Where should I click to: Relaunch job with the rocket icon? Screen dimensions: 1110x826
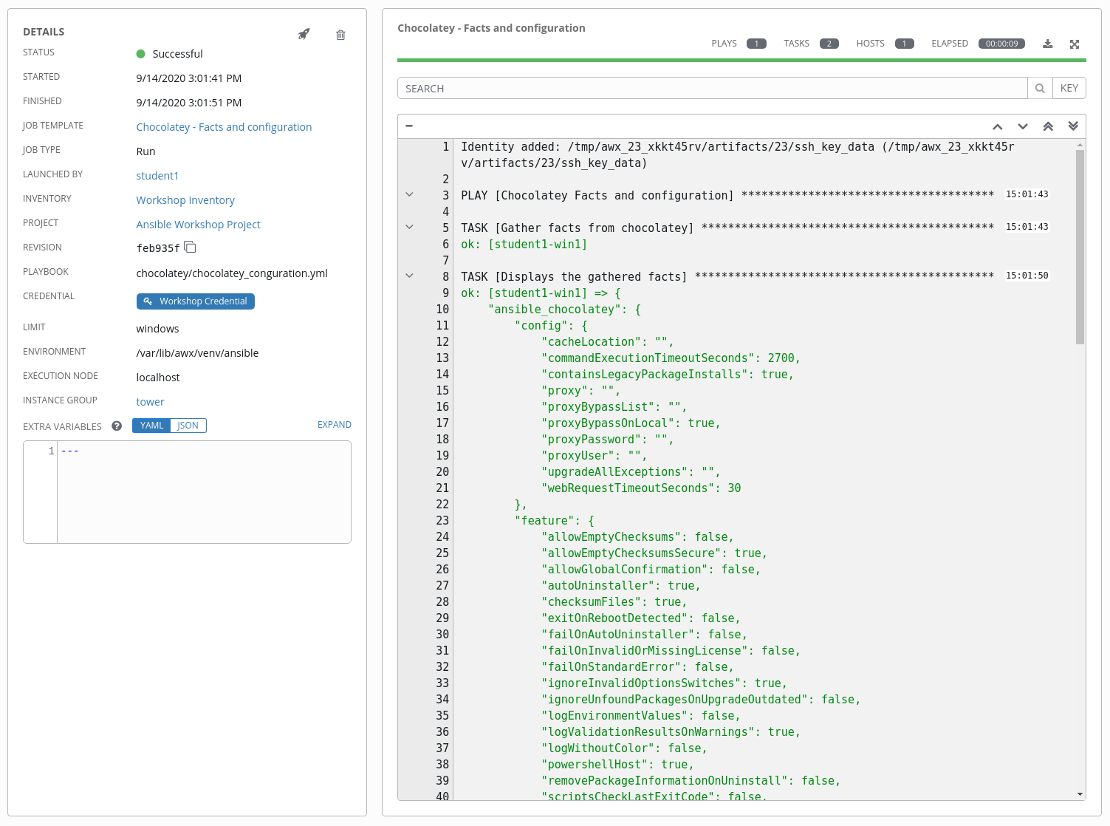pos(304,34)
